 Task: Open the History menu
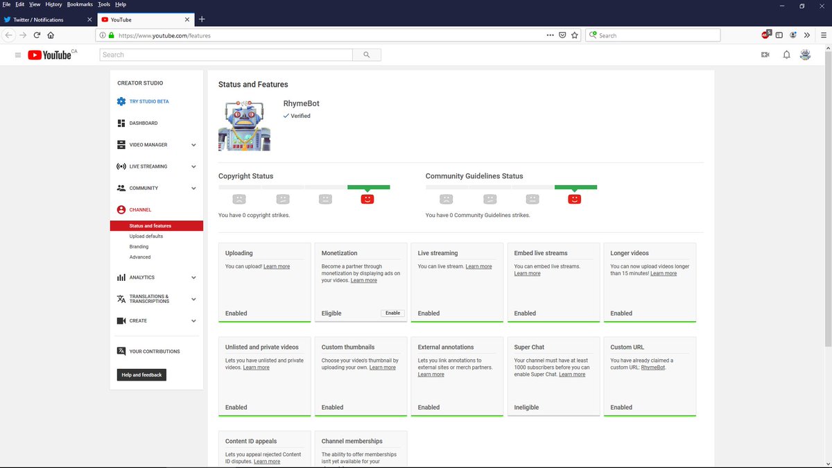pos(53,4)
